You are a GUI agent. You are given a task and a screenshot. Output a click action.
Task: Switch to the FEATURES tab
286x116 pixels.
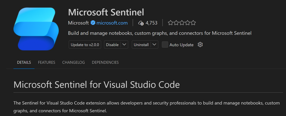click(47, 62)
